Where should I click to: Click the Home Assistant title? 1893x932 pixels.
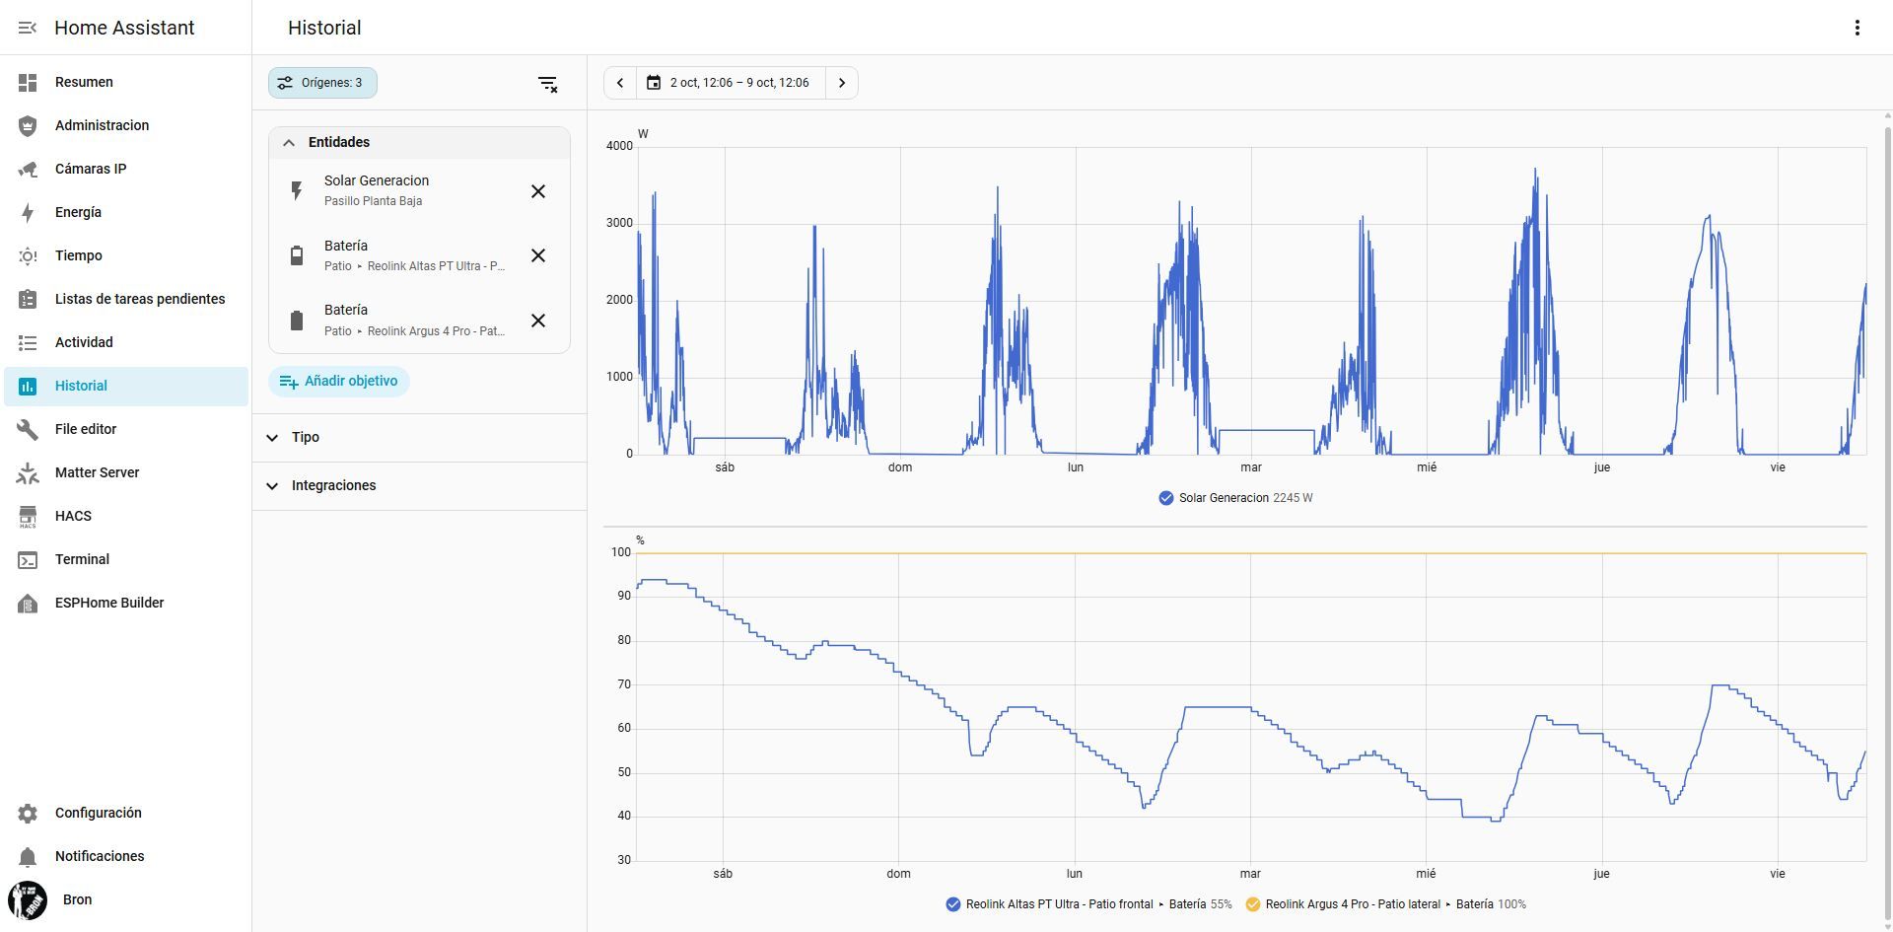tap(124, 28)
